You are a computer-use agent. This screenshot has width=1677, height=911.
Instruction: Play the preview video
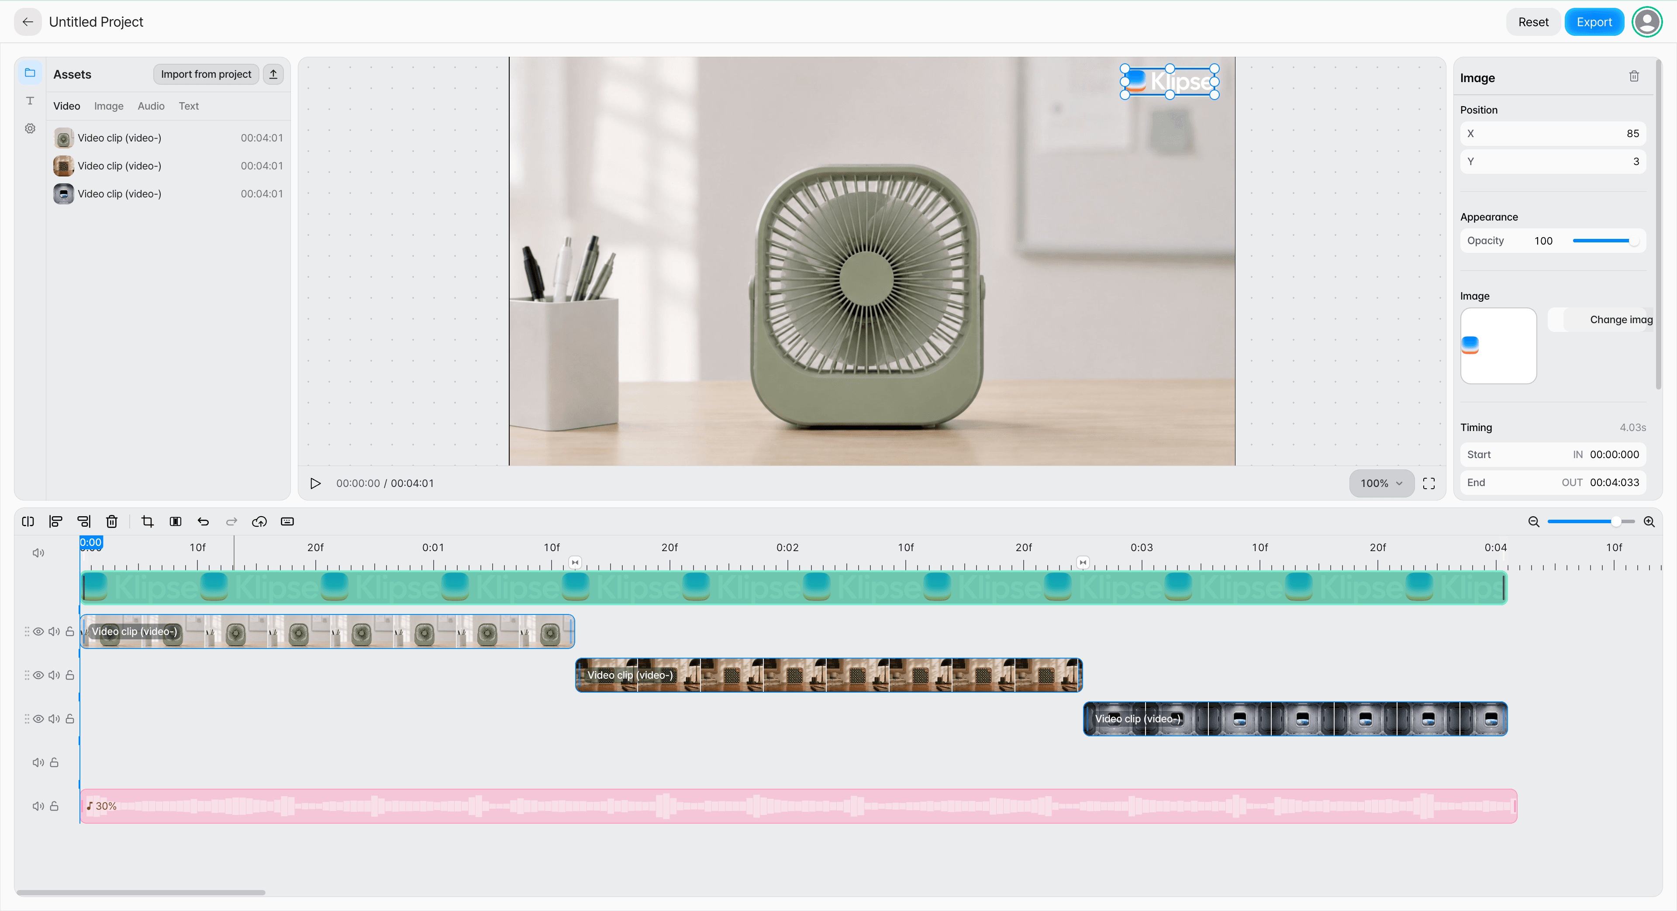coord(315,483)
